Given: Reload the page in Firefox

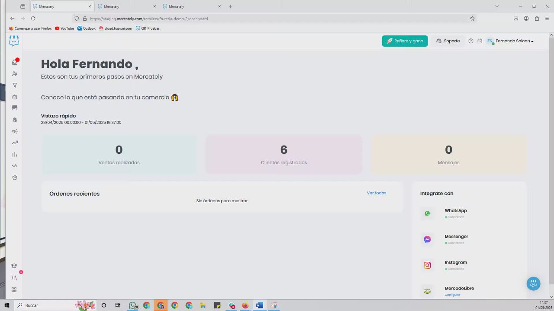Looking at the screenshot, I should pos(33,19).
